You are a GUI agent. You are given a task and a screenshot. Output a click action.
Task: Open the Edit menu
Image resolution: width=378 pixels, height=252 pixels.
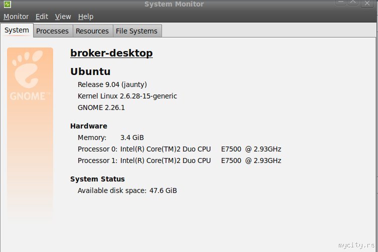tap(42, 16)
